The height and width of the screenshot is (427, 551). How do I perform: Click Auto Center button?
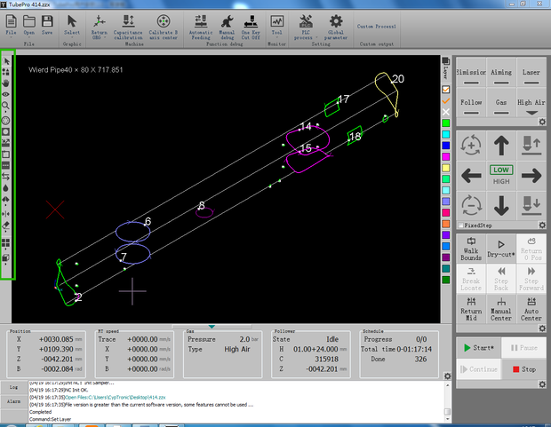pos(531,309)
